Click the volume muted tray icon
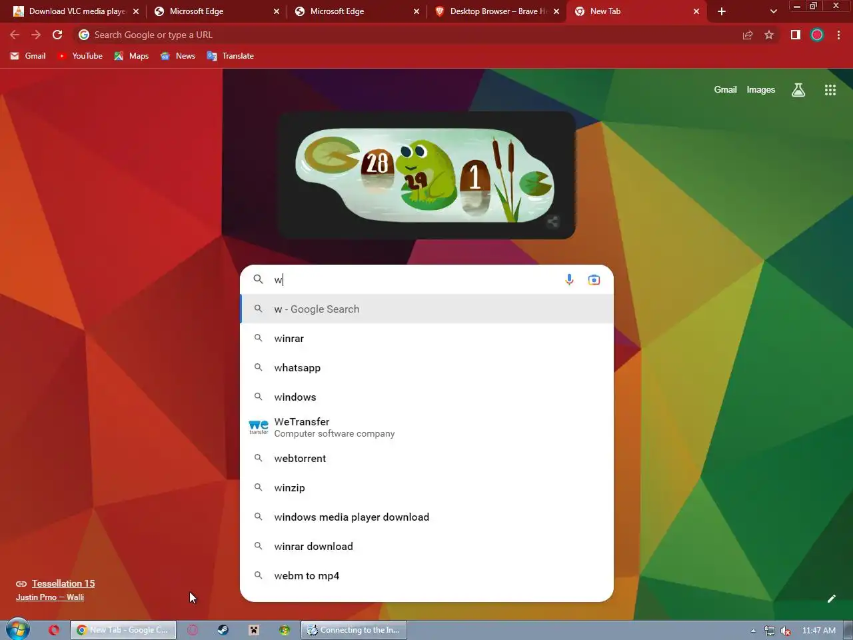 pyautogui.click(x=786, y=631)
